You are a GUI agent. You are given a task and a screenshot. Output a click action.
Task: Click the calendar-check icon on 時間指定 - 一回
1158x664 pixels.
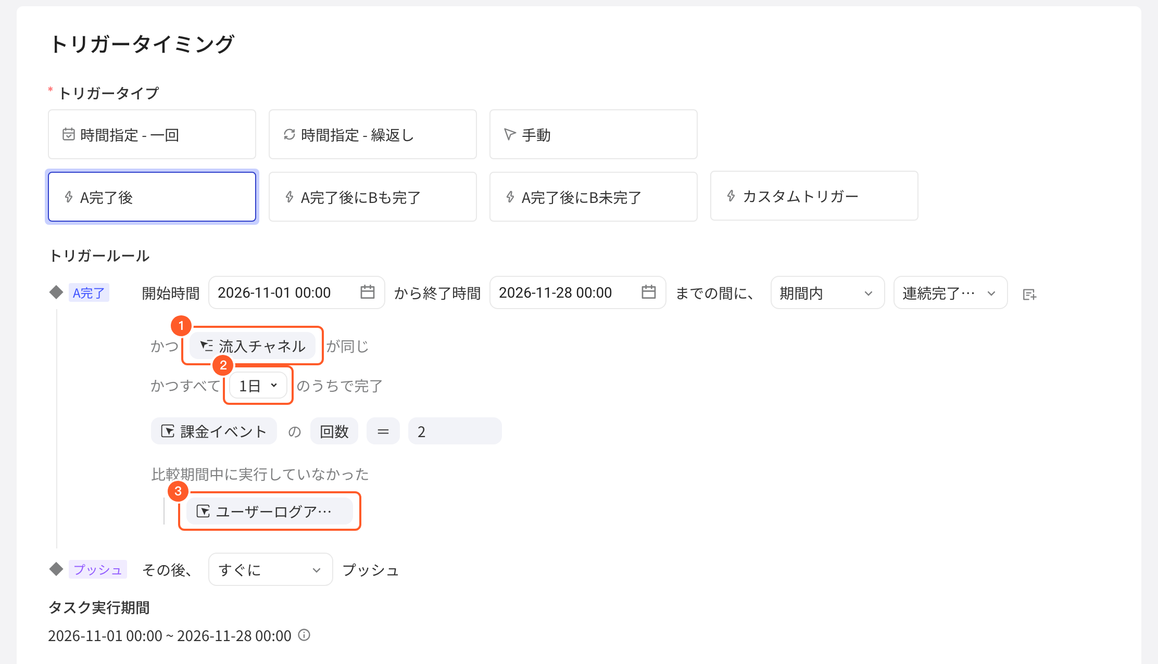click(69, 134)
